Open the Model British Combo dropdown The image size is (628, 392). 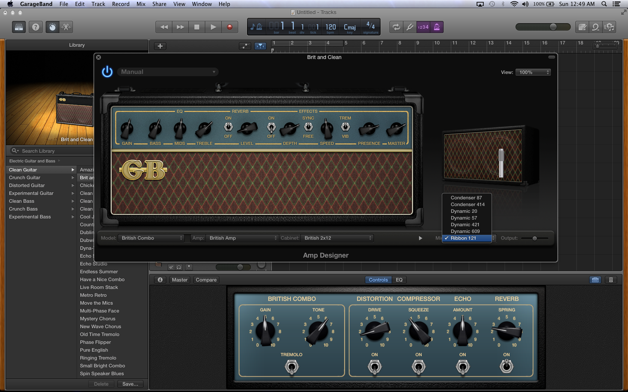point(151,238)
